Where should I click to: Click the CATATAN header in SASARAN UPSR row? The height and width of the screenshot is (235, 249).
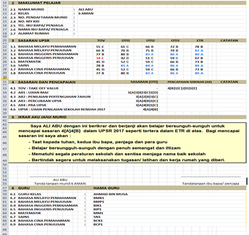(x=229, y=40)
